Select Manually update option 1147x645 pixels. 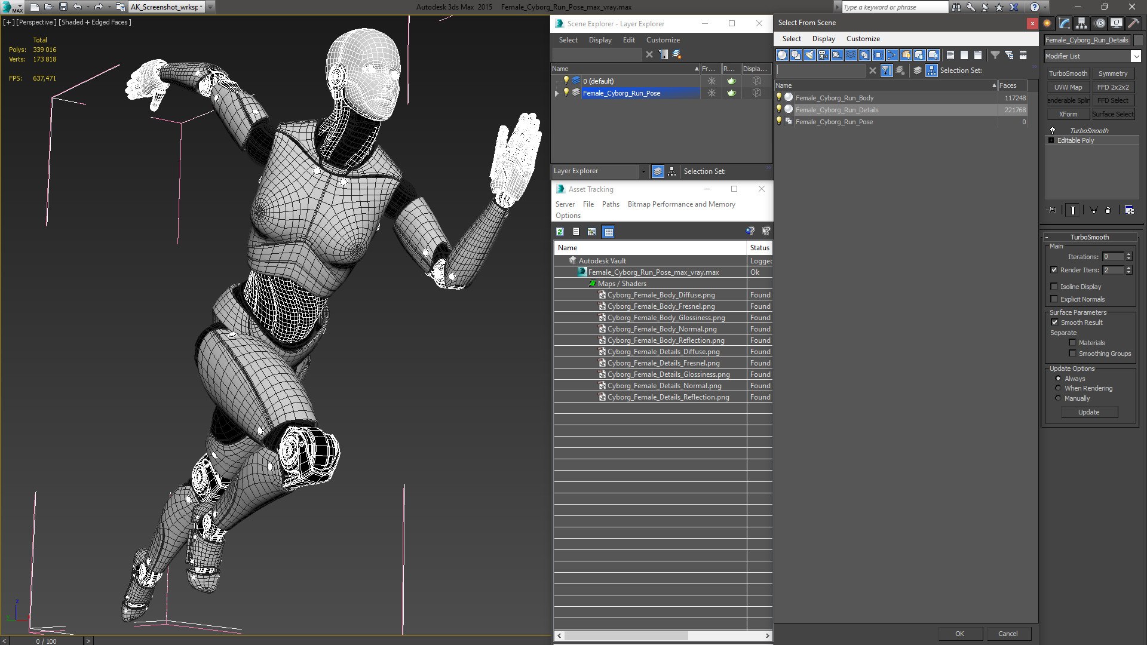(1058, 398)
